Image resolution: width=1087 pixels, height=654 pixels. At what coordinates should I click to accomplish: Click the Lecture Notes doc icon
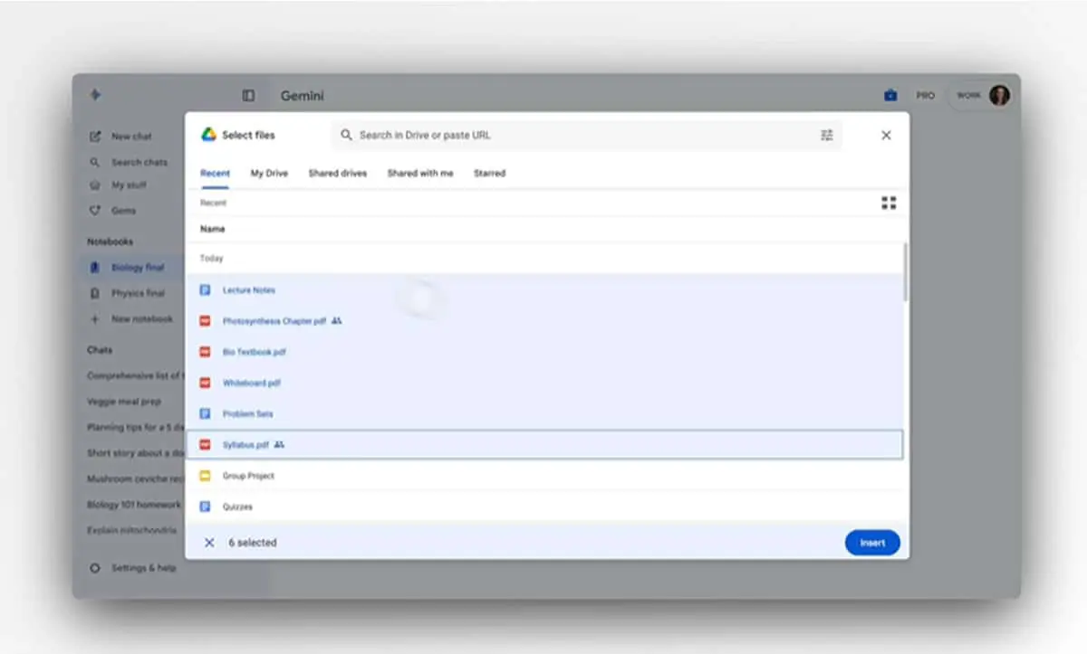click(205, 290)
